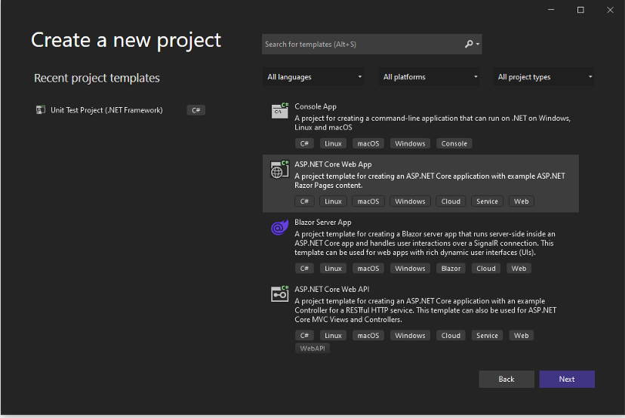Select the ASP.NET Core Web App title

[333, 164]
